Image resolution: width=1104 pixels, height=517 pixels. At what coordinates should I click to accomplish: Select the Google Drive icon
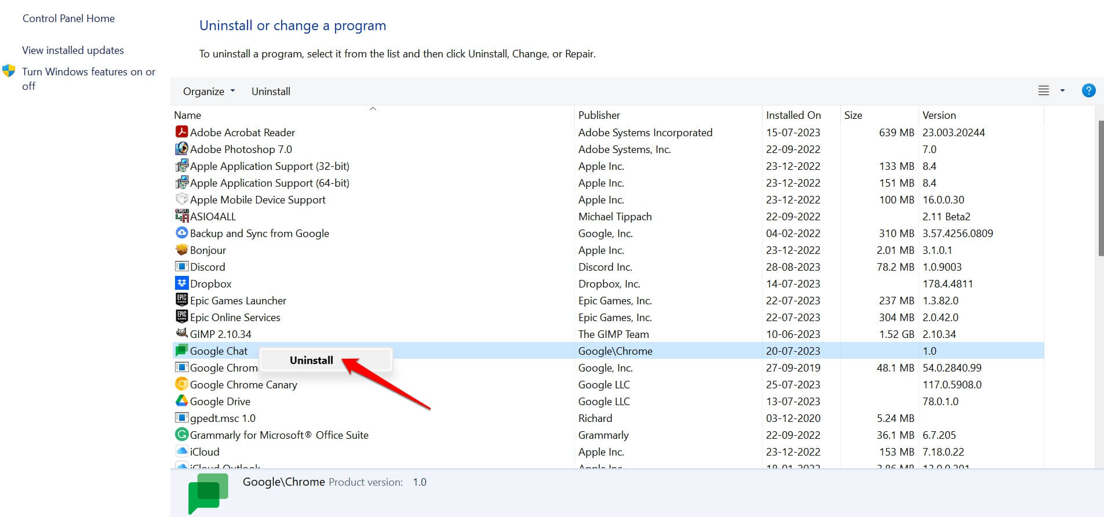pyautogui.click(x=181, y=401)
